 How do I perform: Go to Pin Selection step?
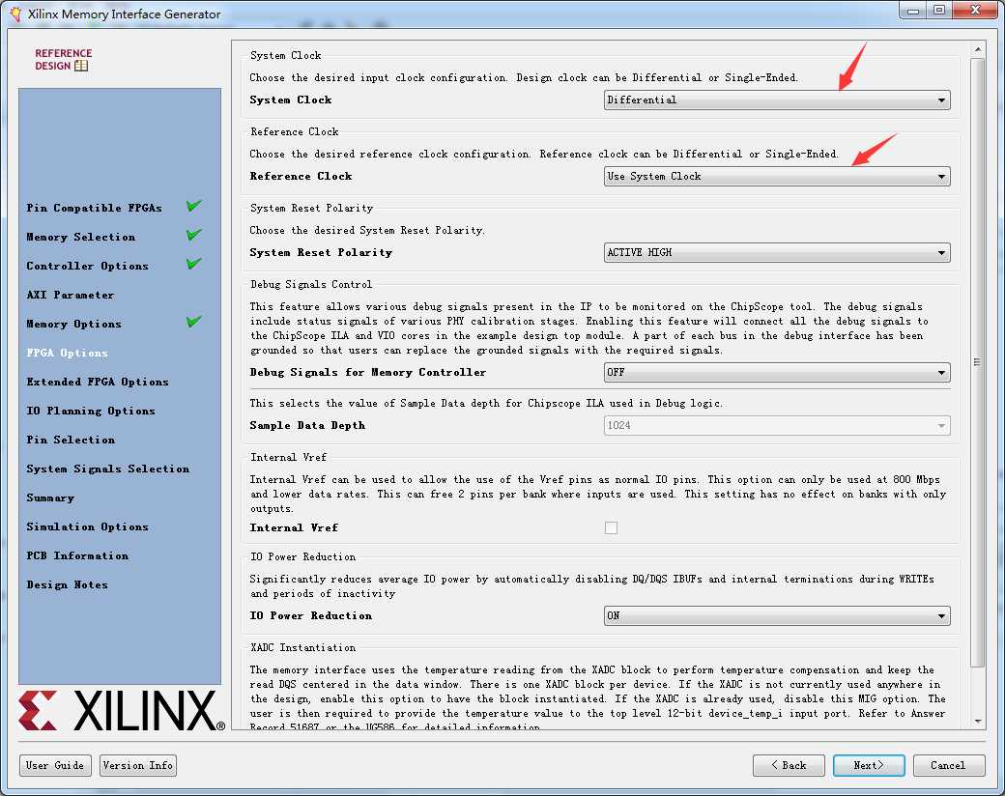point(71,440)
